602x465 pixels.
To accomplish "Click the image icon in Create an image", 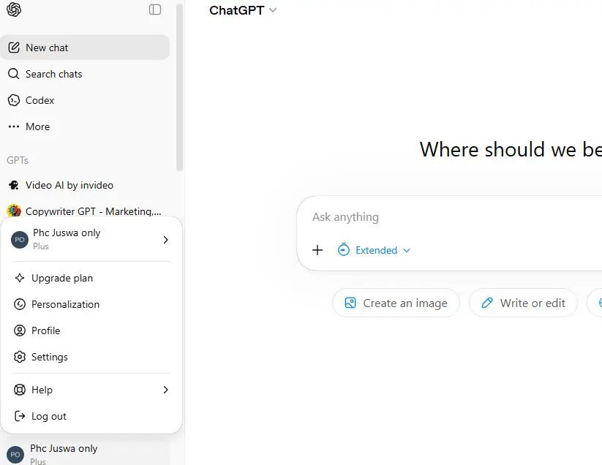I will click(350, 303).
